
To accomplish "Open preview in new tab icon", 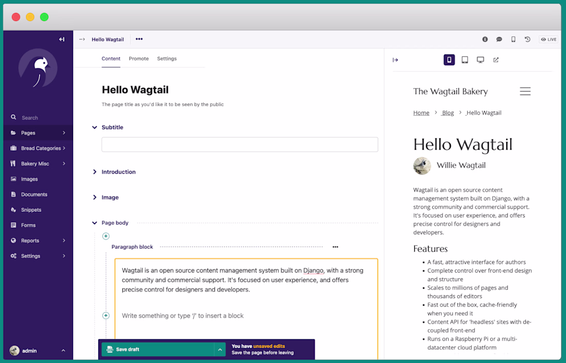I will (x=496, y=60).
